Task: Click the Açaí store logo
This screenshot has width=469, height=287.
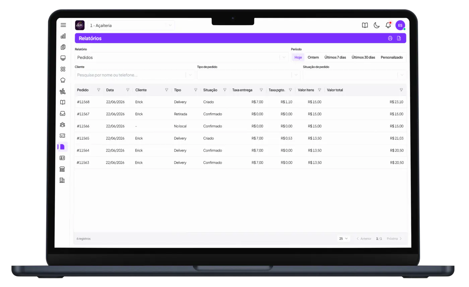Action: (x=80, y=25)
